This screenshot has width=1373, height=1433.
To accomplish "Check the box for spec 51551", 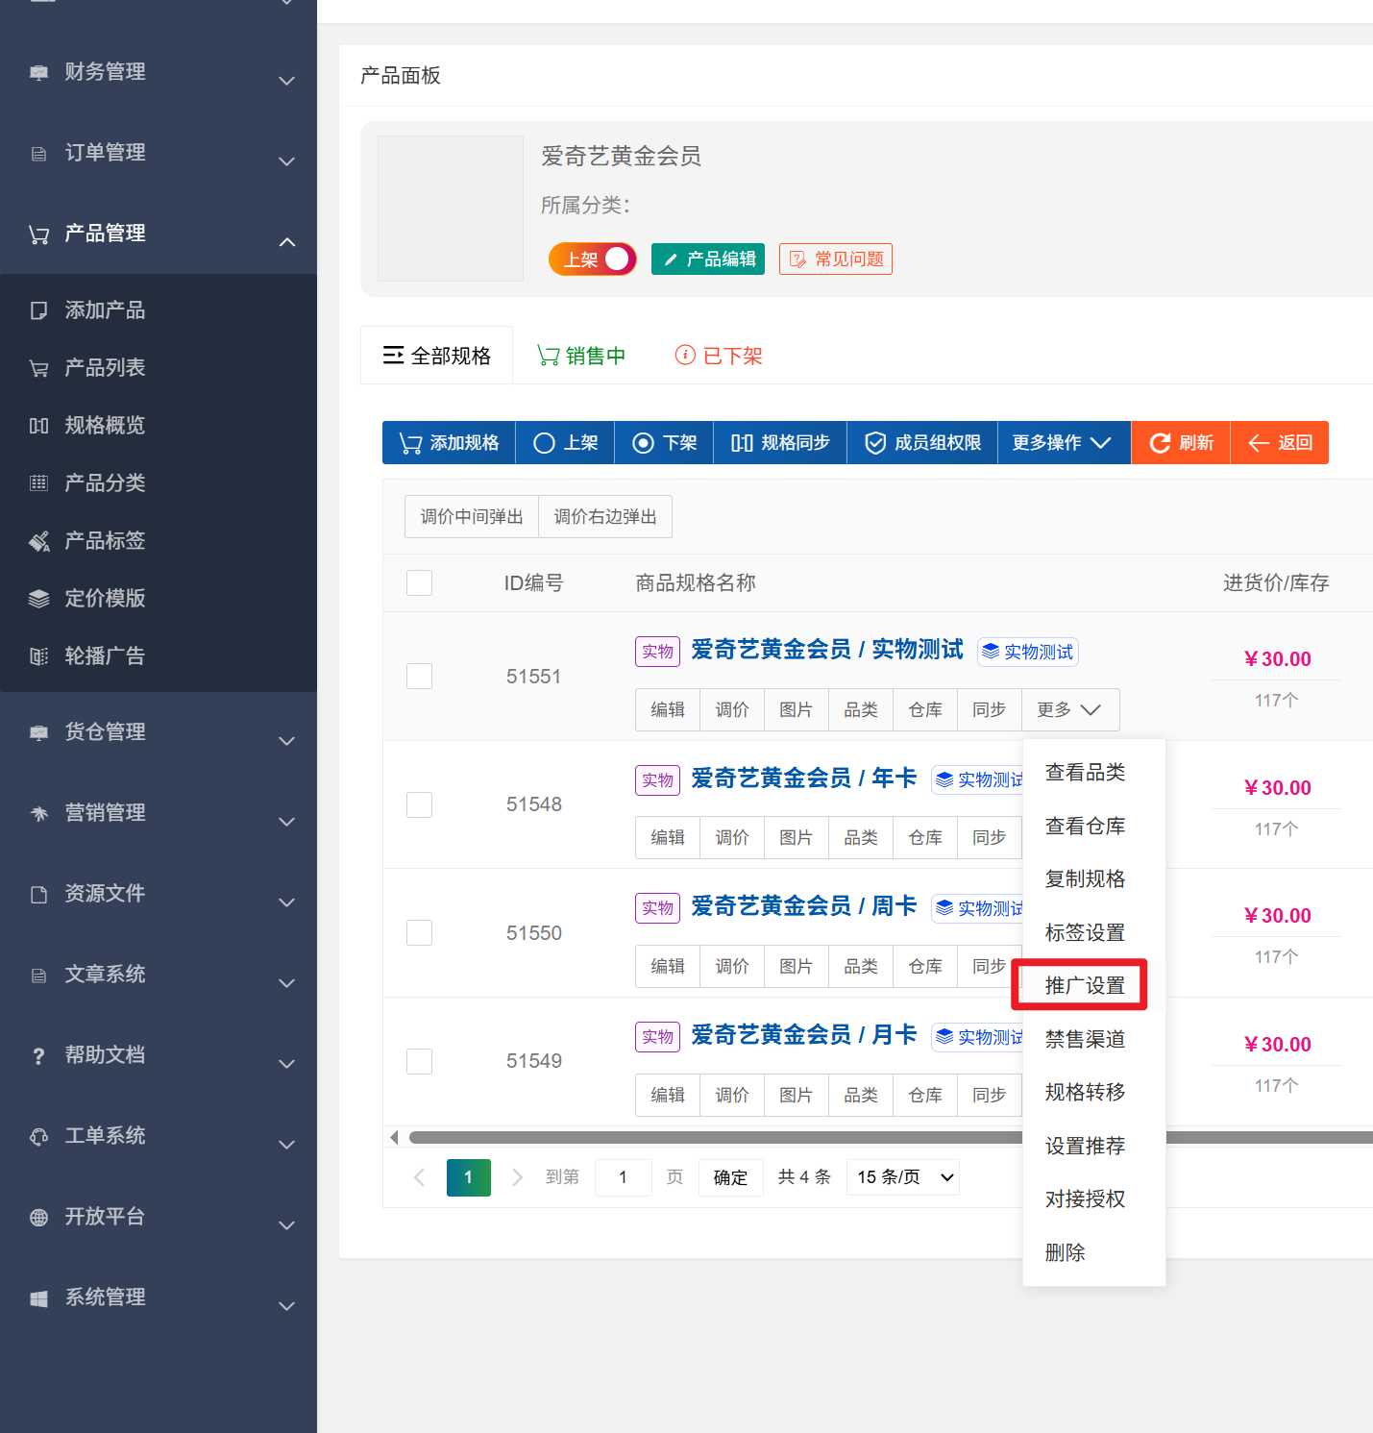I will click(x=419, y=676).
